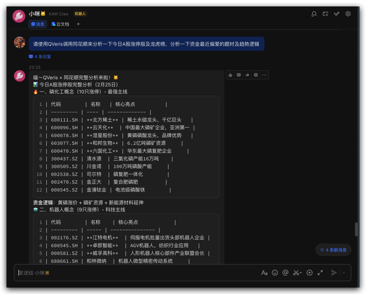Open chat search icon in header
The height and width of the screenshot is (294, 366).
[x=314, y=14]
